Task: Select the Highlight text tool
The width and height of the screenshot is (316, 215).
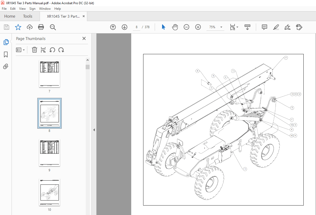Action: pos(276,27)
